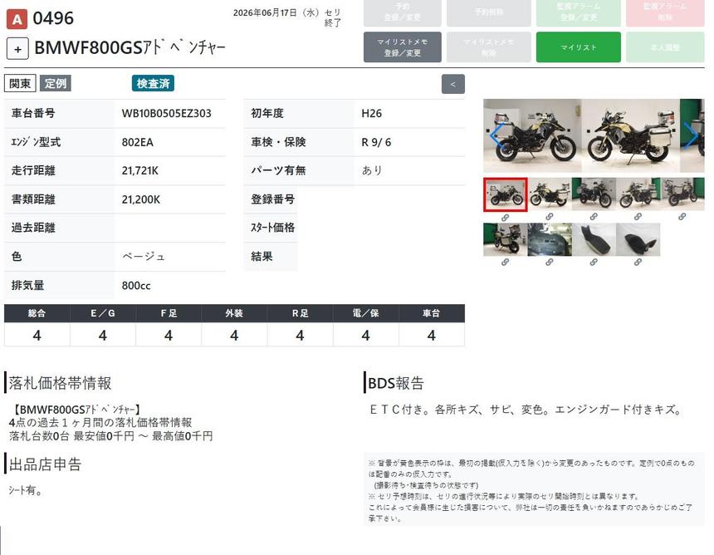The image size is (714, 555).
Task: Click the faded 予約削除 button
Action: click(489, 12)
